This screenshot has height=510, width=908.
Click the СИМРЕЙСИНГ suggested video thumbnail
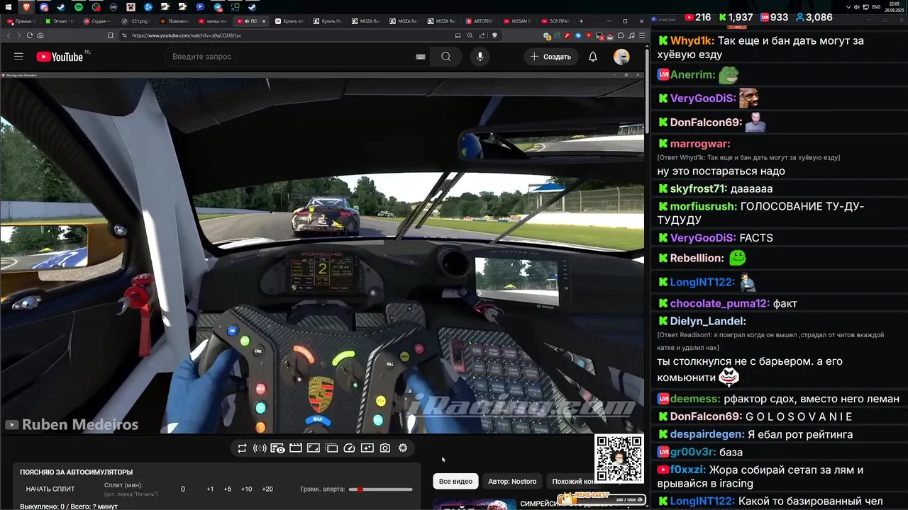[x=475, y=504]
